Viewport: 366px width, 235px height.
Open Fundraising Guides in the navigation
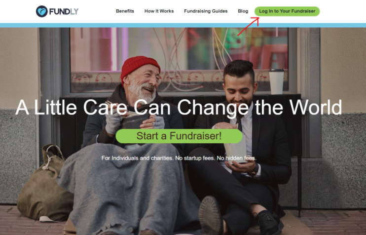point(206,11)
